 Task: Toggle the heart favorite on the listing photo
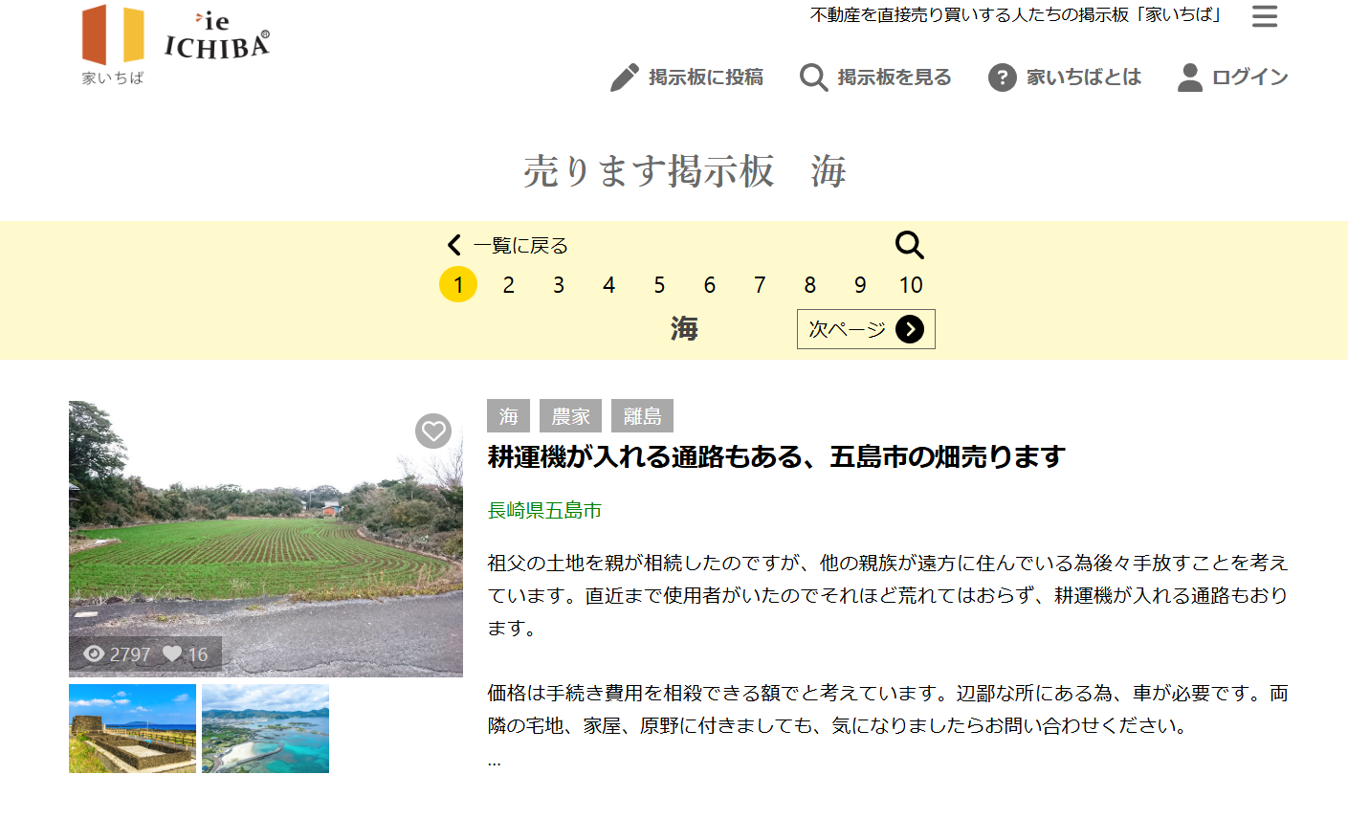[433, 432]
